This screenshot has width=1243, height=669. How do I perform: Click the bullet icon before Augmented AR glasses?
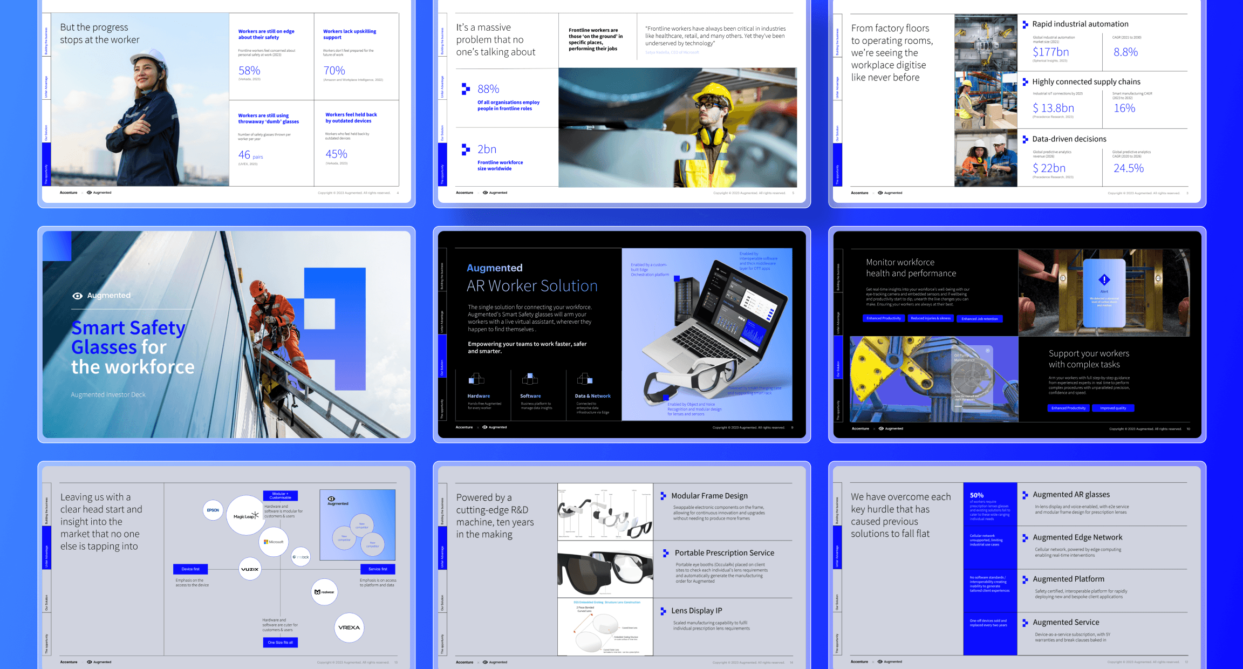[x=1025, y=495]
